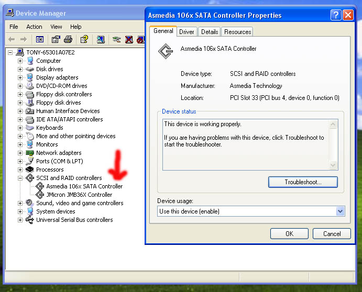Select the JMicron JMB36X Controller device
Viewport: 362px width, 292px height.
[79, 195]
